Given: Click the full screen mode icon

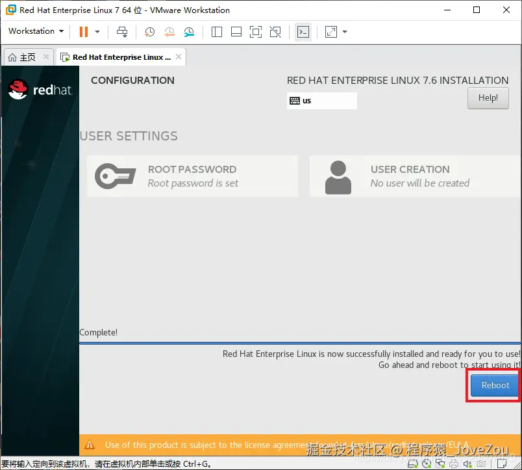Looking at the screenshot, I should point(256,32).
